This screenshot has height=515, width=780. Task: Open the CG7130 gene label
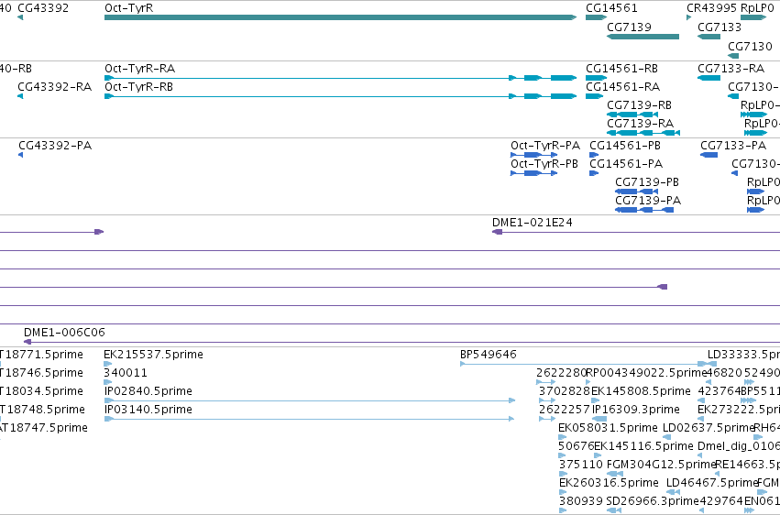pos(750,46)
